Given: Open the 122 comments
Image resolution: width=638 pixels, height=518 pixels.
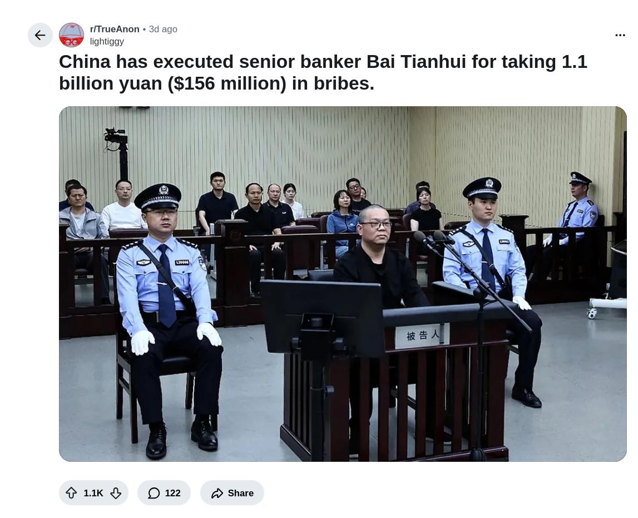Looking at the screenshot, I should [164, 493].
